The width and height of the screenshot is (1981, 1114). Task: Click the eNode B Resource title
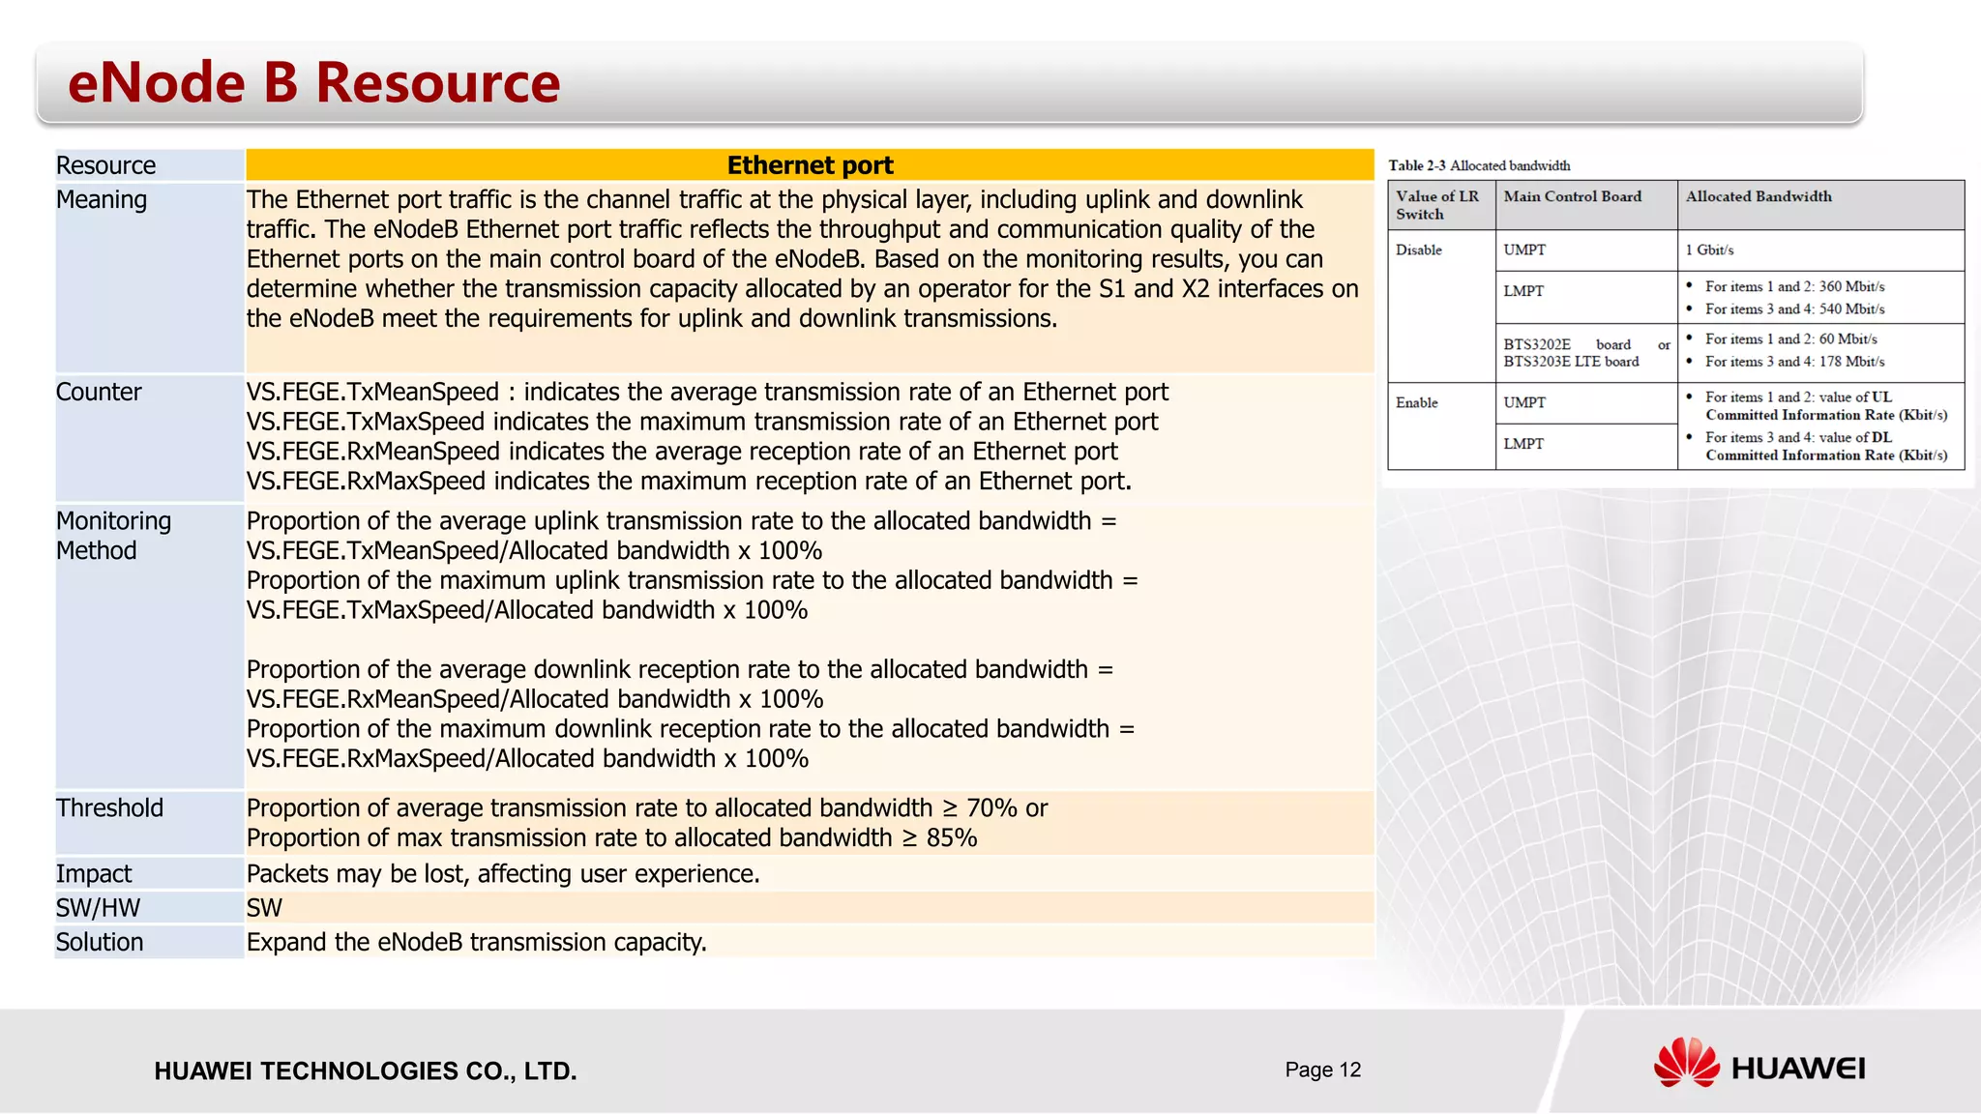tap(313, 82)
